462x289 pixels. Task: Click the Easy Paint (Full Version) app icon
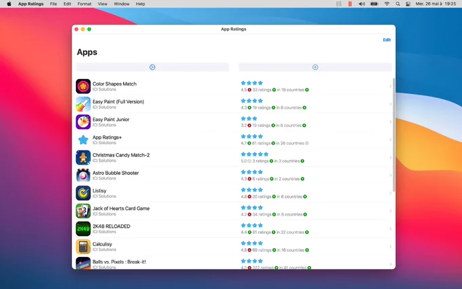coord(83,104)
